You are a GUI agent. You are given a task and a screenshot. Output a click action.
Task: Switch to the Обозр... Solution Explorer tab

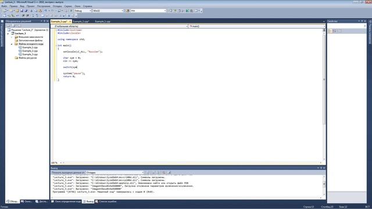pos(13,201)
